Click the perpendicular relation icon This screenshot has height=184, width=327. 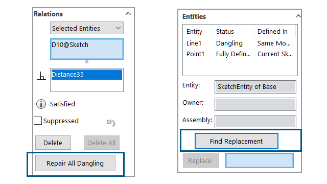click(x=41, y=76)
